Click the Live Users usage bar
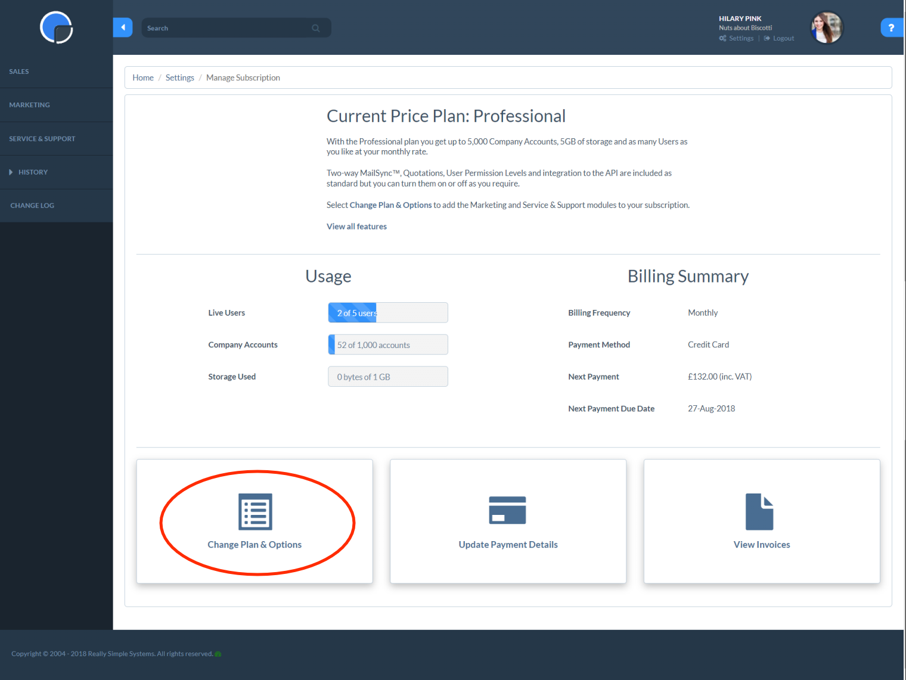Screen dimensions: 906x680 [x=387, y=312]
